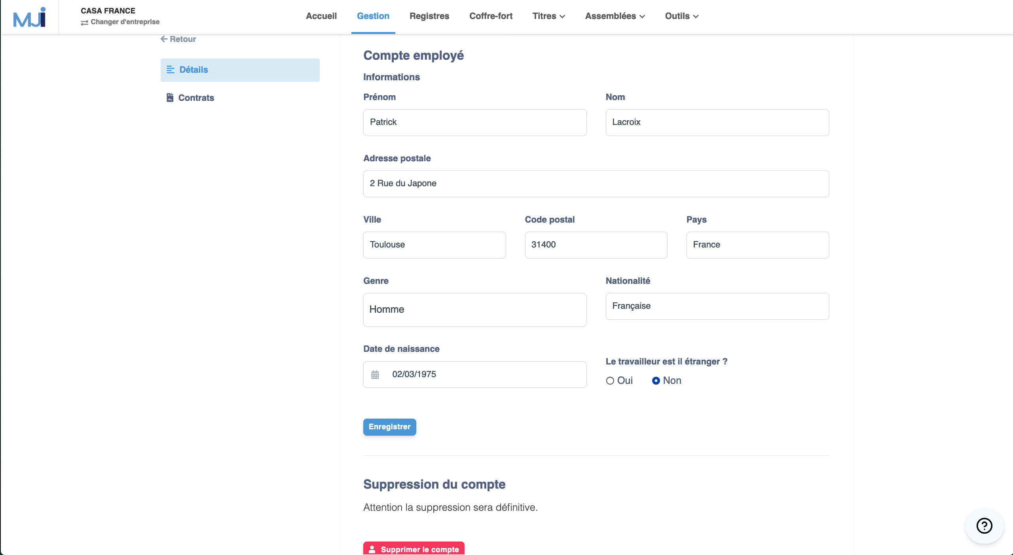Click the Date de naissance field 02/03/1975

(x=475, y=374)
